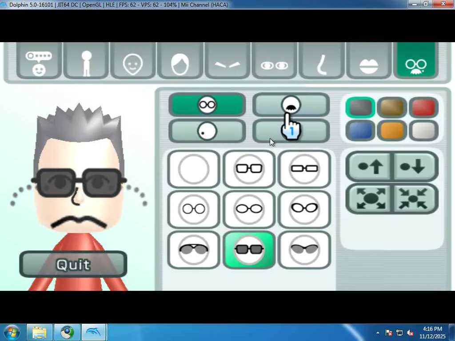Move glasses up on the face
This screenshot has height=341, width=455.
(369, 167)
